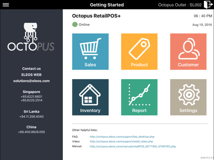
Task: Click the Singapore heading
Action: tap(31, 92)
